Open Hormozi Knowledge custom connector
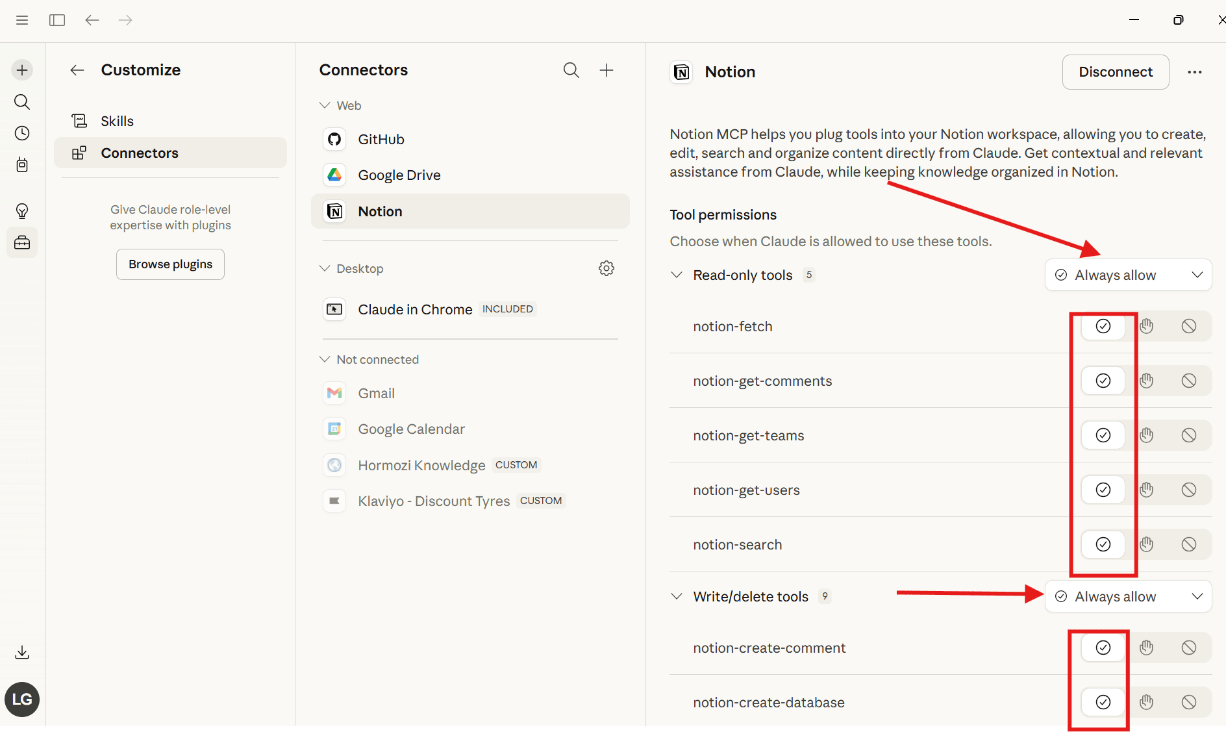This screenshot has width=1226, height=732. point(470,466)
